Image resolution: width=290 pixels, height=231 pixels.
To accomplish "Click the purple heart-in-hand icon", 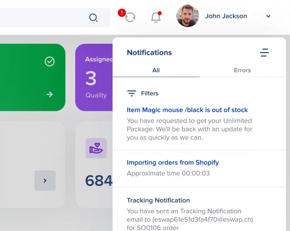I will pyautogui.click(x=96, y=148).
